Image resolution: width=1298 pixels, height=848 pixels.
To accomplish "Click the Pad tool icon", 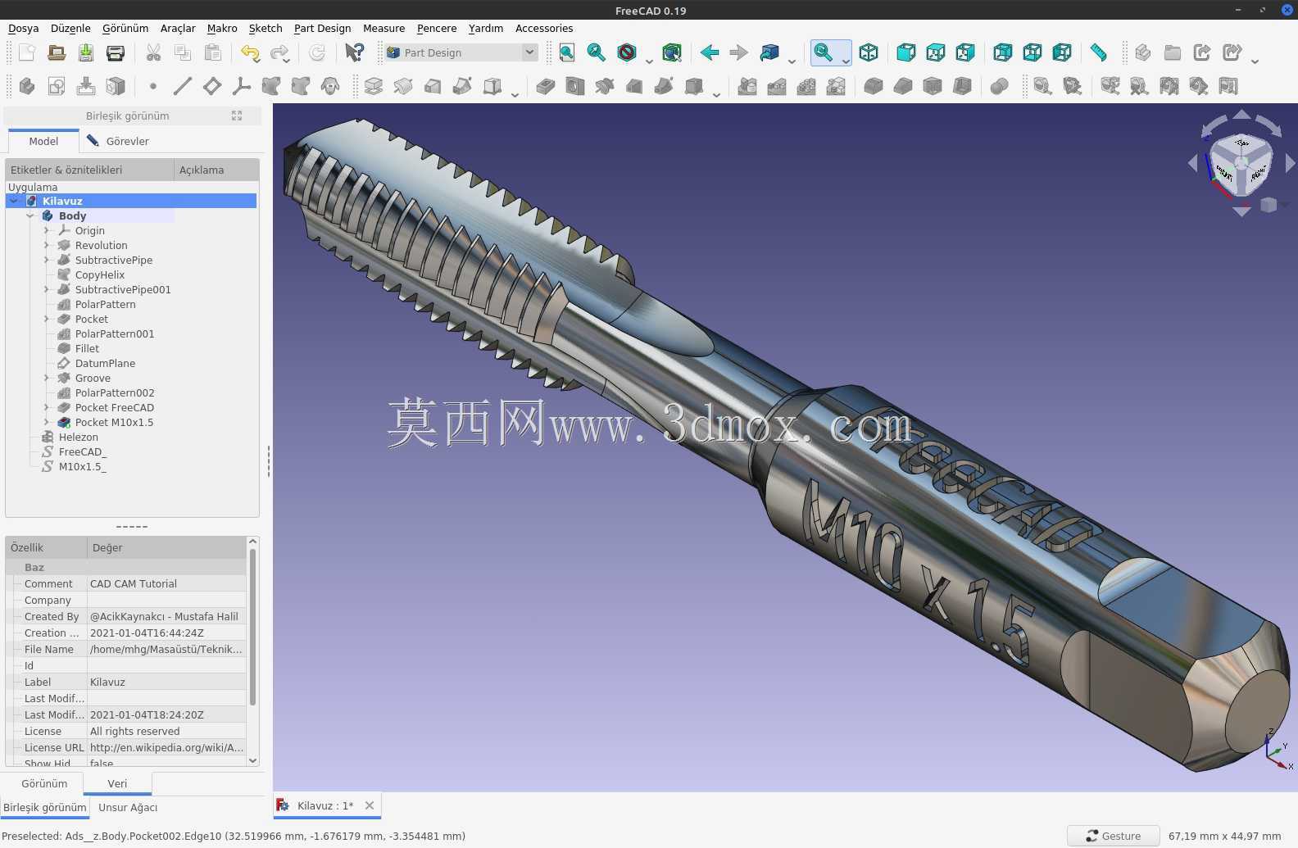I will tap(374, 86).
